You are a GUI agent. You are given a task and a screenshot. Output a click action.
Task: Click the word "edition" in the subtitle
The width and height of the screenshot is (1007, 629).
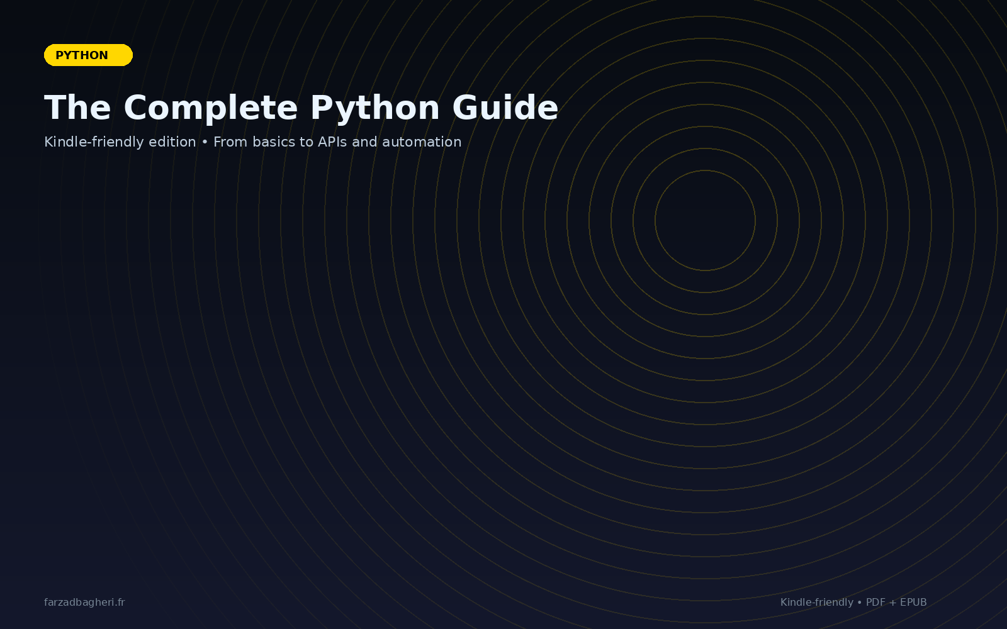pos(172,142)
